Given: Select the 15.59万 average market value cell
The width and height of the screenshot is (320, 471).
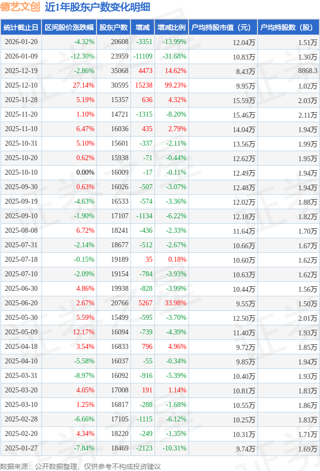Looking at the screenshot, I should pos(244,101).
